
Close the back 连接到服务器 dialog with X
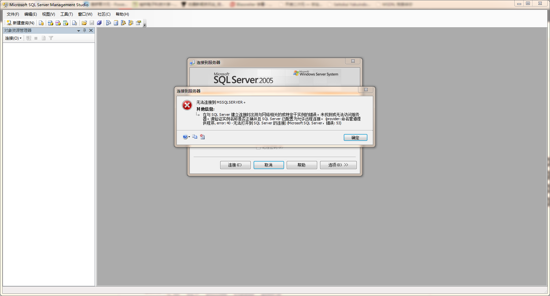(x=353, y=61)
